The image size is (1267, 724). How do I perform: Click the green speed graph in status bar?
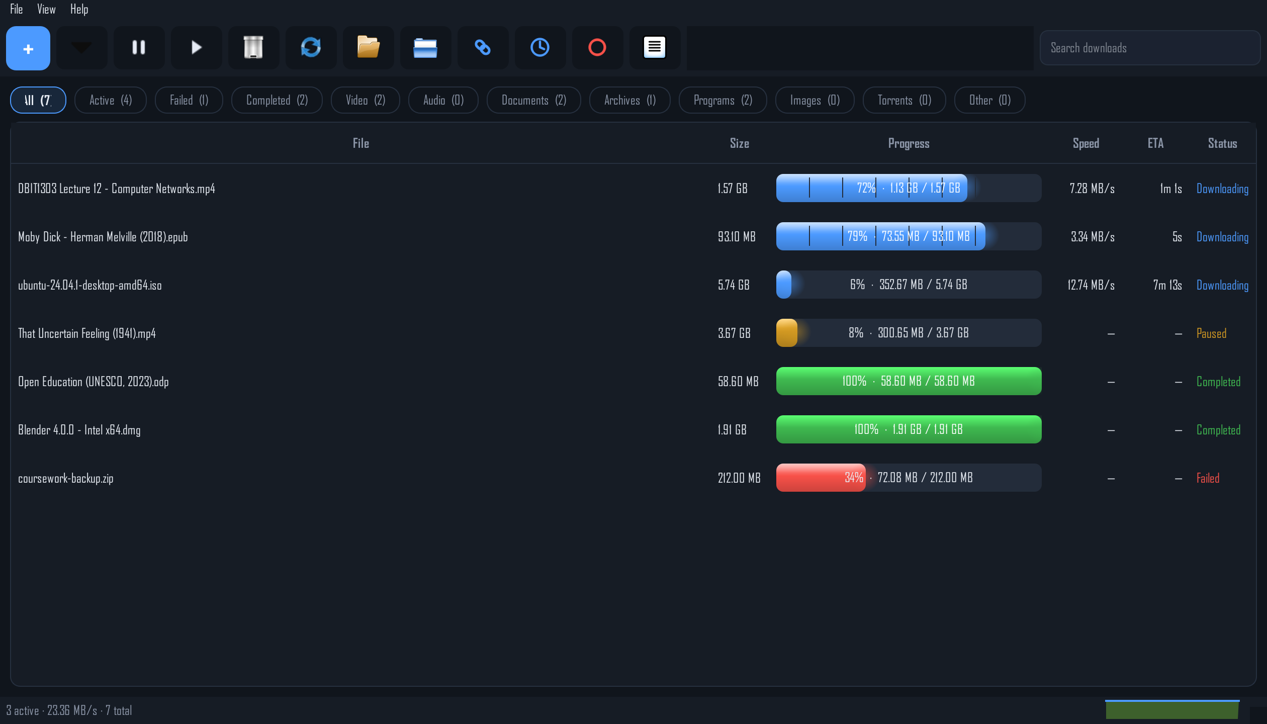1172,709
